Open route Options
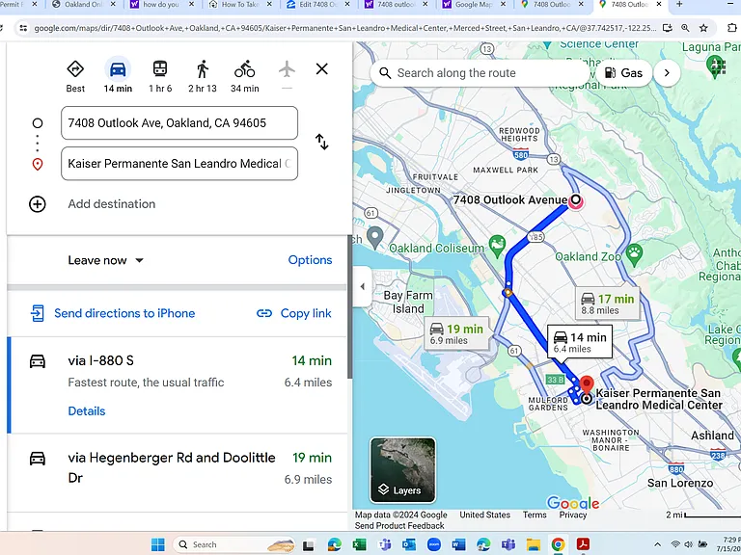This screenshot has height=555, width=741. click(x=310, y=260)
